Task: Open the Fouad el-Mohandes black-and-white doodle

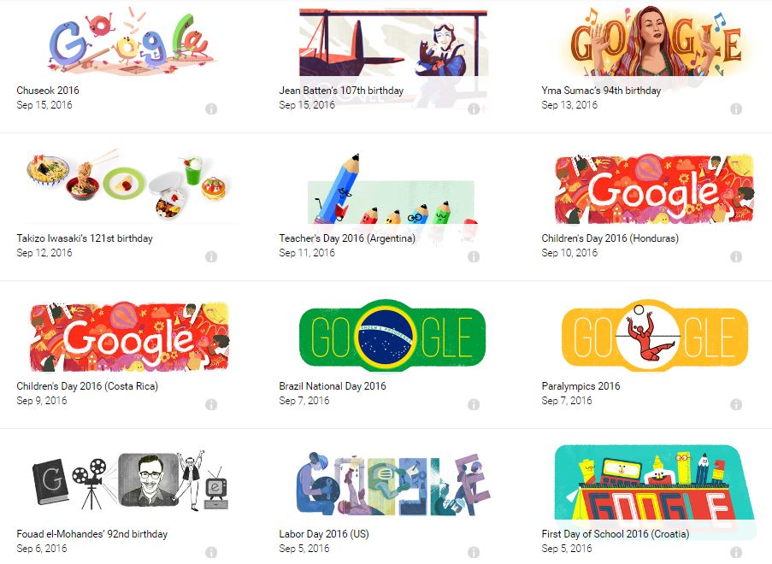Action: click(131, 482)
